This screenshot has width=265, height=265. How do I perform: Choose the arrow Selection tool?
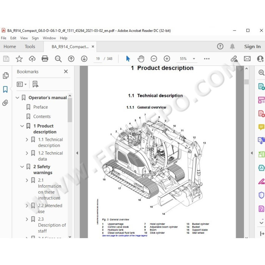128,59
